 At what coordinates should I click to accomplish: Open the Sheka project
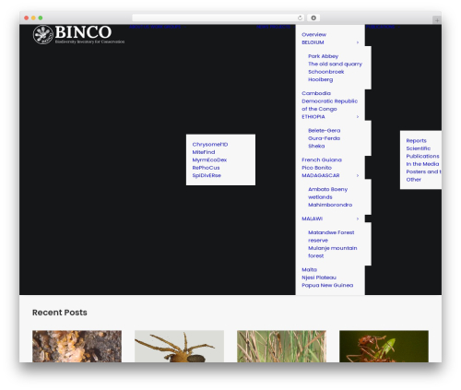(316, 147)
